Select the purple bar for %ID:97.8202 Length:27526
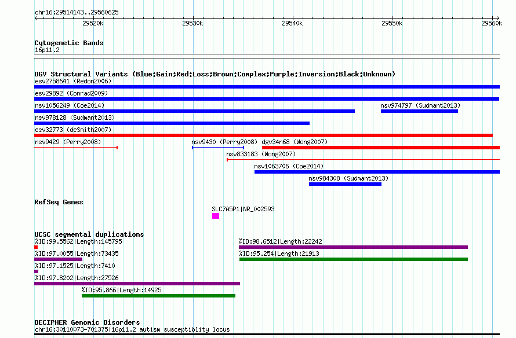Viewport: 516px width, 338px height. coord(137,284)
